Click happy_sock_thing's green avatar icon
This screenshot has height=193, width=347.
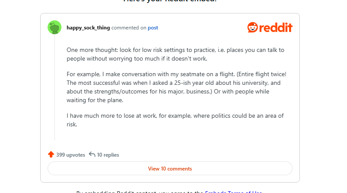(x=55, y=27)
